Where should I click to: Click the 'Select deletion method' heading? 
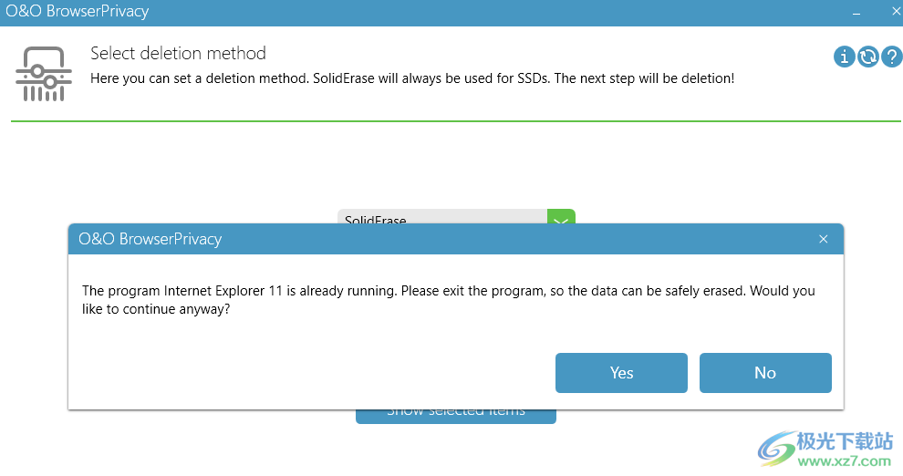click(178, 53)
